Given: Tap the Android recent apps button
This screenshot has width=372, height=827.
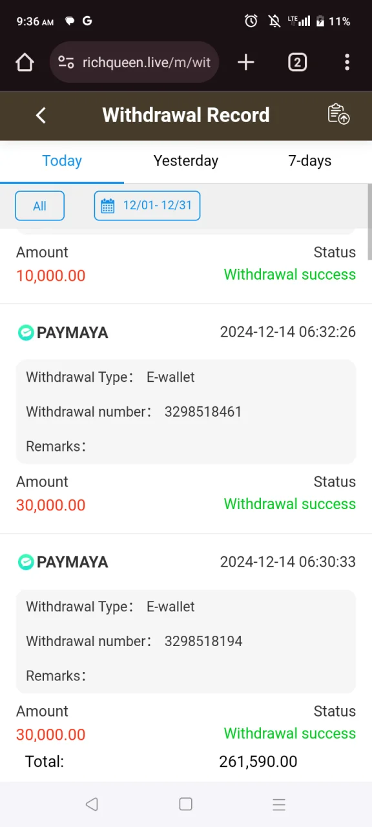Looking at the screenshot, I should [x=279, y=804].
